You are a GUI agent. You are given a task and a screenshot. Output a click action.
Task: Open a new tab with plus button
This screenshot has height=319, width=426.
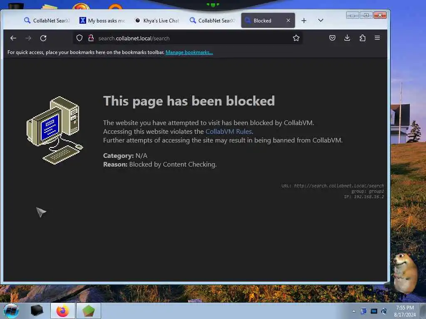(x=304, y=21)
